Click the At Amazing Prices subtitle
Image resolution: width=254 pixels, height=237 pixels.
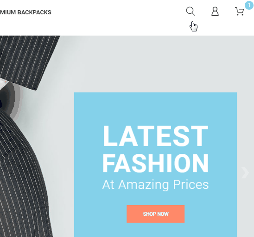(156, 184)
